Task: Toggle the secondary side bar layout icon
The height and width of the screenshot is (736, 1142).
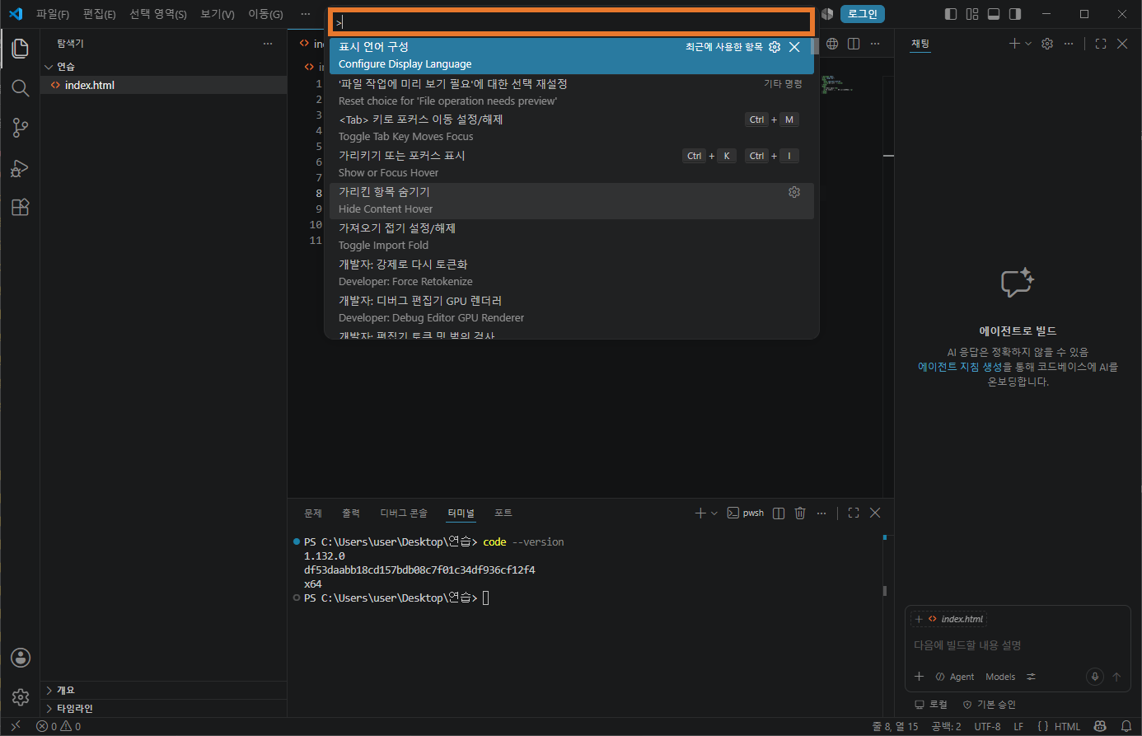Action: pyautogui.click(x=1015, y=14)
